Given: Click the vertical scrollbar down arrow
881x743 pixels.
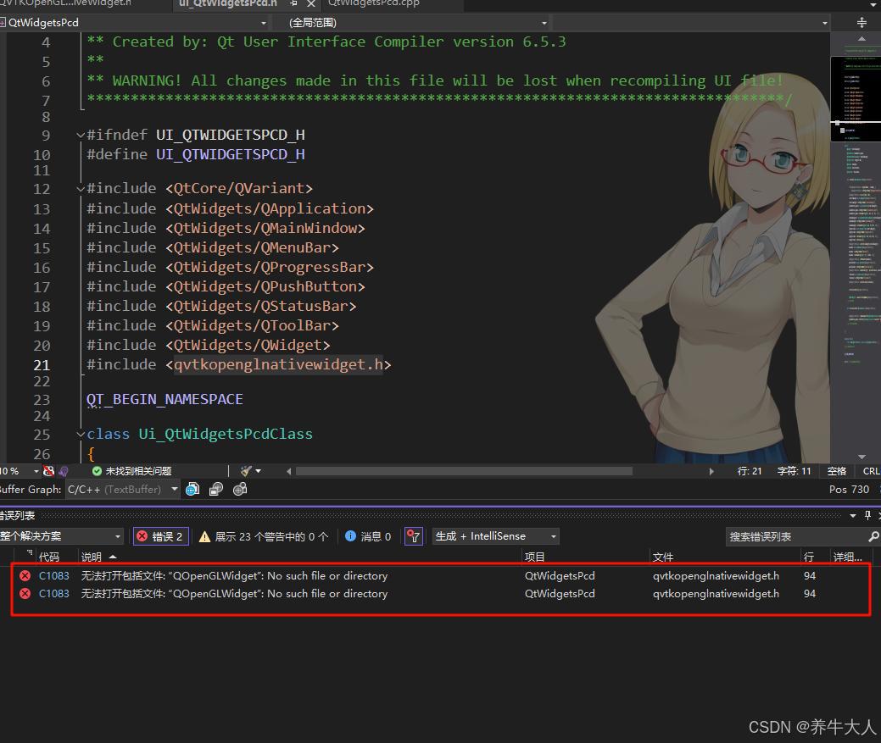Looking at the screenshot, I should 861,457.
